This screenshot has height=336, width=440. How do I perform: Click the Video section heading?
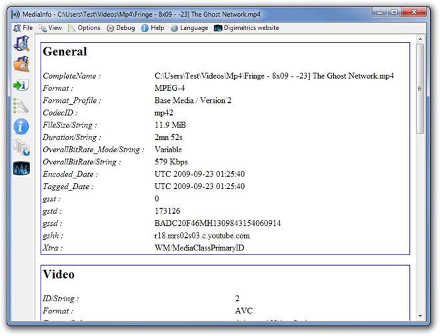(59, 275)
